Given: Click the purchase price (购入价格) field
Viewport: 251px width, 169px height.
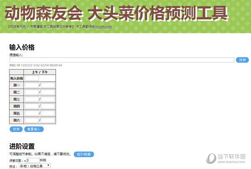Looking at the screenshot, I should click(x=32, y=78).
